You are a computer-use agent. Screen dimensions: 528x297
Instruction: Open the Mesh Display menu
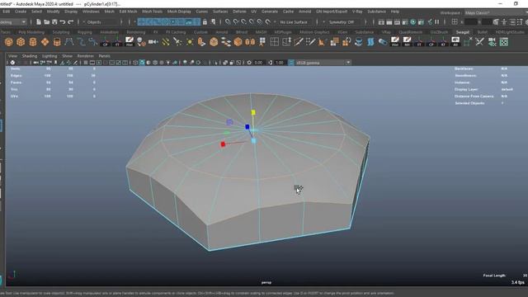(x=179, y=12)
